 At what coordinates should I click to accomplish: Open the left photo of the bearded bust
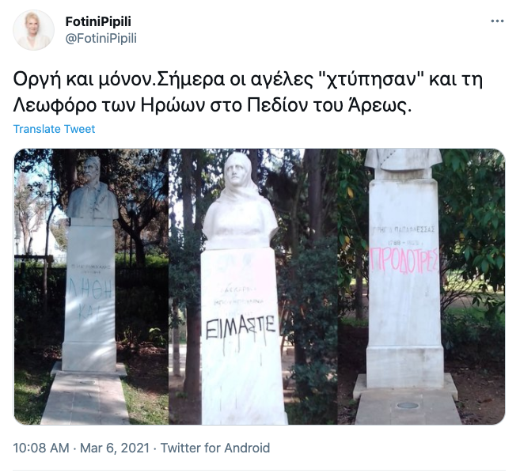pos(91,286)
